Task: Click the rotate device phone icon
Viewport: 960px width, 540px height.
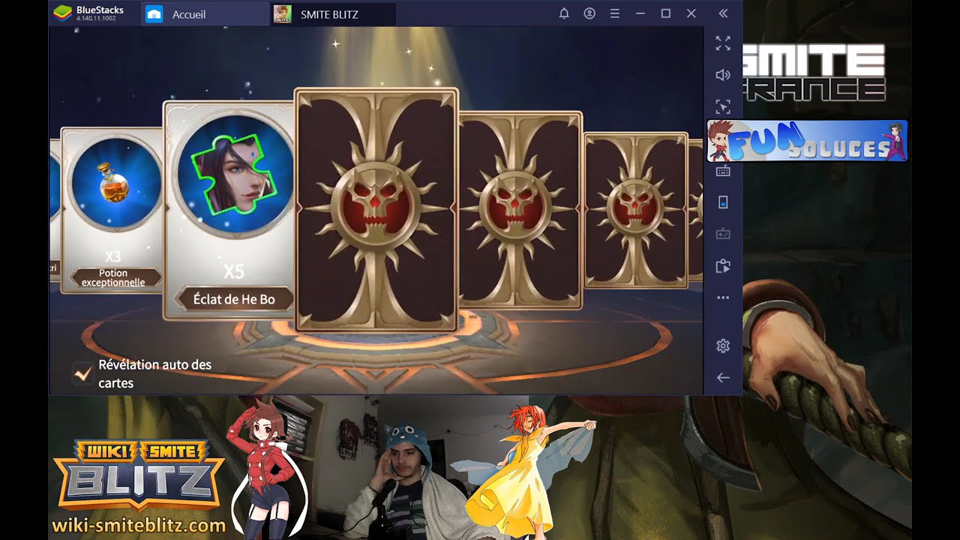Action: (x=723, y=202)
